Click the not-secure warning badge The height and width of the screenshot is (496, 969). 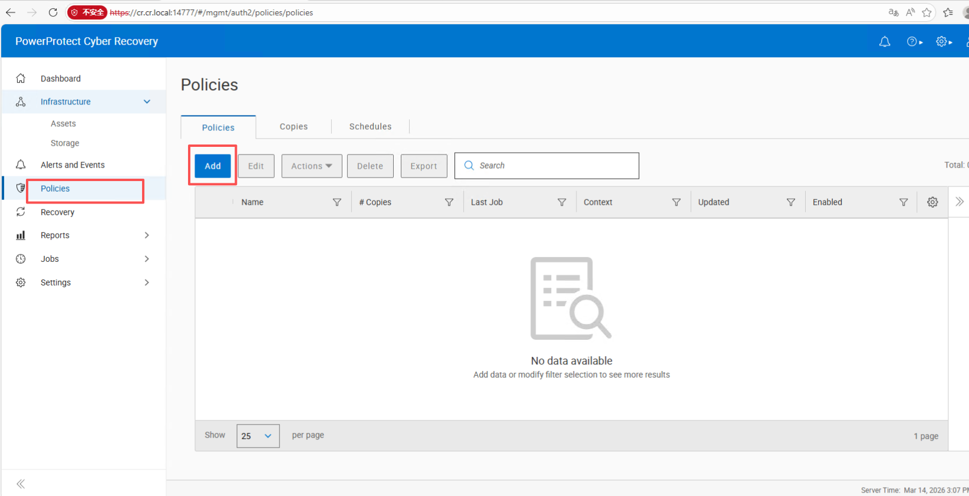coord(87,12)
